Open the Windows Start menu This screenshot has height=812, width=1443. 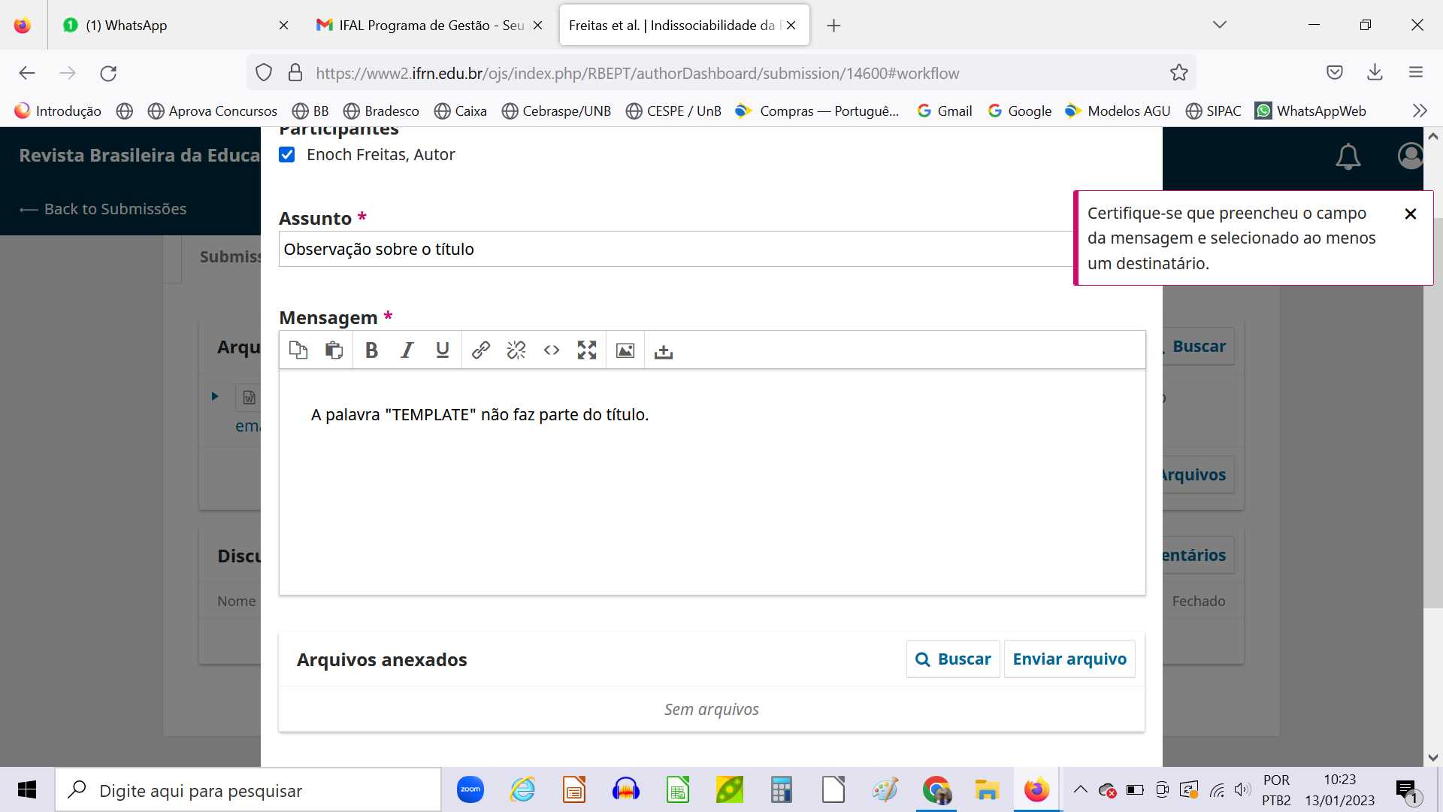coord(27,790)
